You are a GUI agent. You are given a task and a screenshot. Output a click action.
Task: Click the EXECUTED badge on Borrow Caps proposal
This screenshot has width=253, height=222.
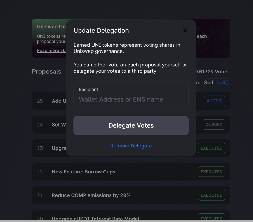(211, 172)
